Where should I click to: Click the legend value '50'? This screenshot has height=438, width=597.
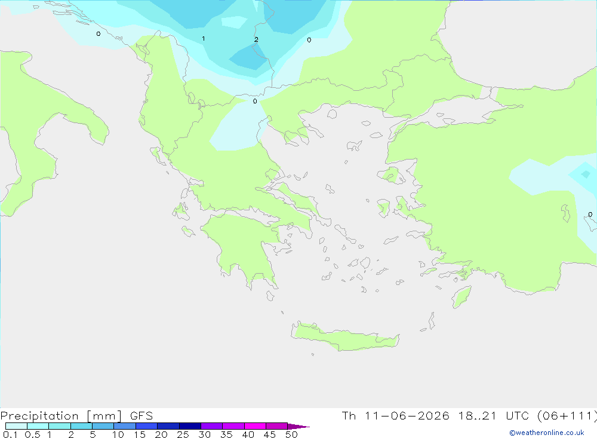click(x=291, y=434)
